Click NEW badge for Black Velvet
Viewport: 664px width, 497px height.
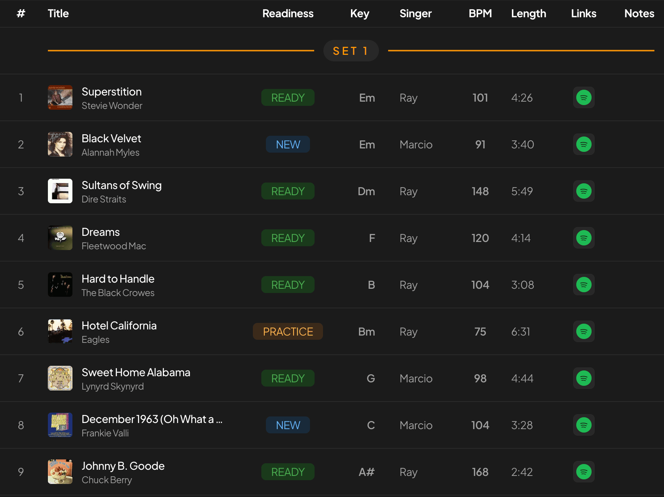(x=288, y=144)
